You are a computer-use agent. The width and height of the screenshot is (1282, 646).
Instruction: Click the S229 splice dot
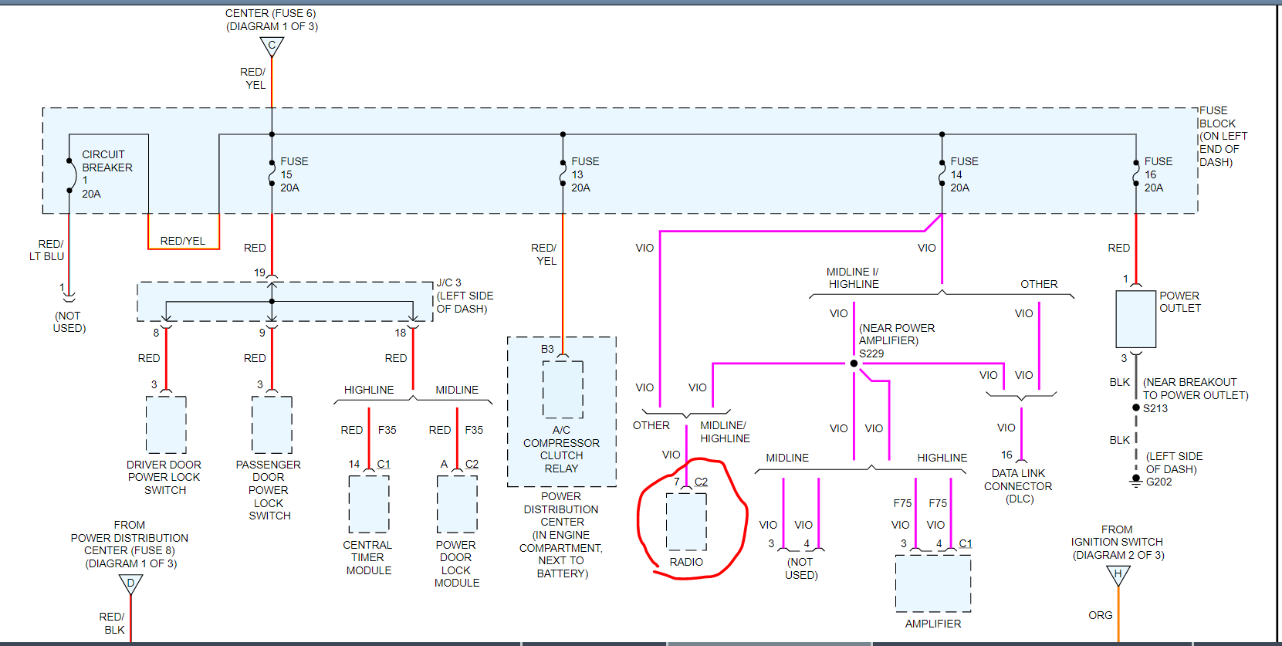click(x=854, y=364)
